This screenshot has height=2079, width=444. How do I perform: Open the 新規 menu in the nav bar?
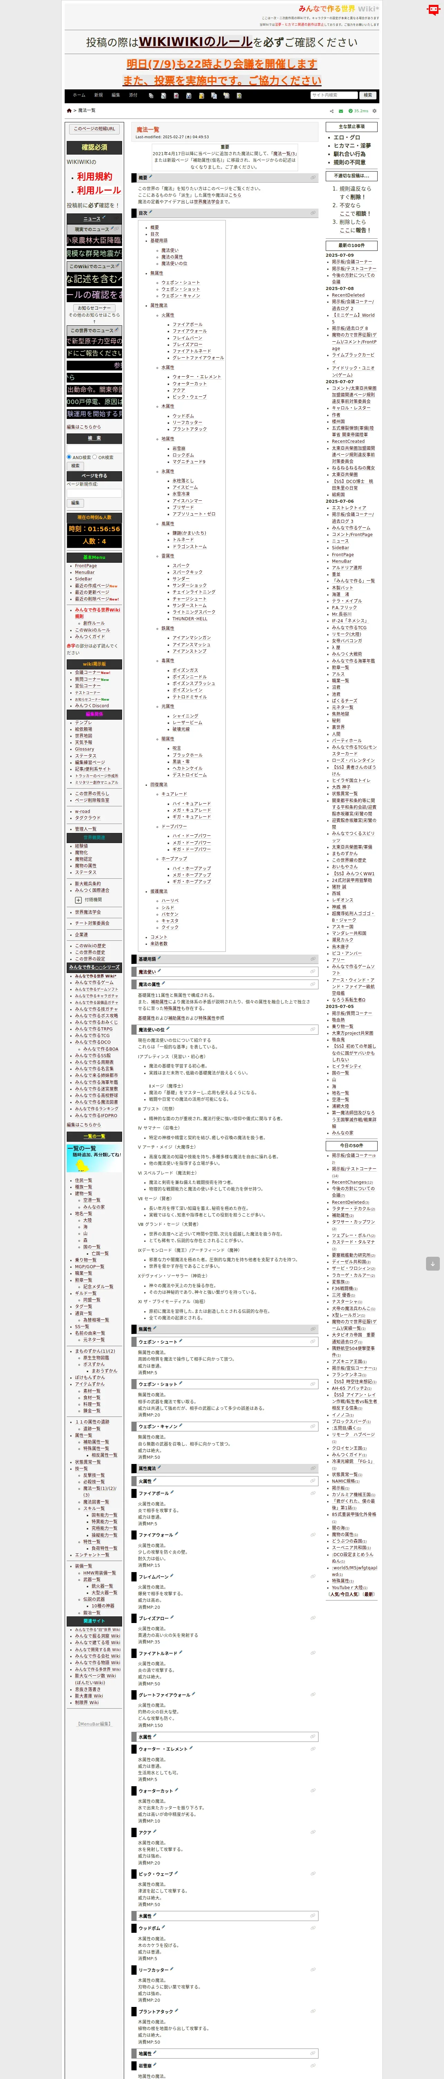pyautogui.click(x=98, y=95)
